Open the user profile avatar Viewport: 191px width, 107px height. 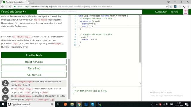(186, 12)
